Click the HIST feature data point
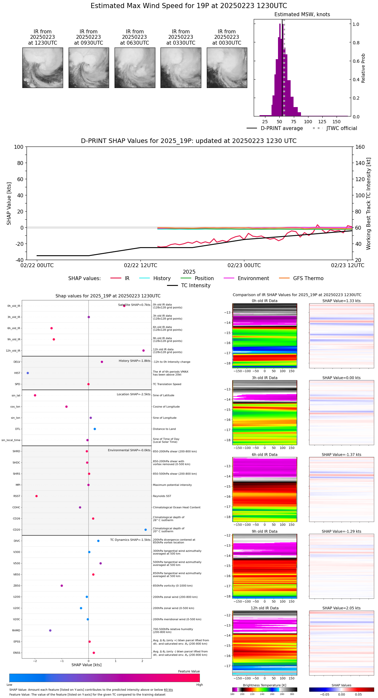The image size is (378, 698). [28, 373]
